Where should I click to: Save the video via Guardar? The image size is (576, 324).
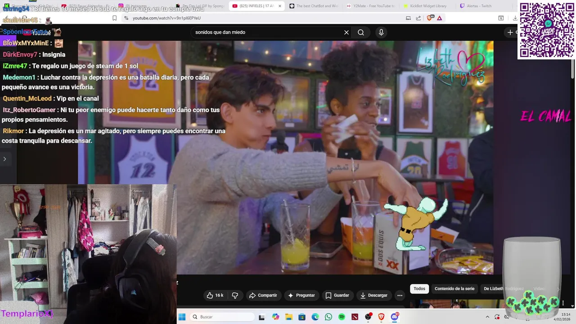pyautogui.click(x=337, y=295)
